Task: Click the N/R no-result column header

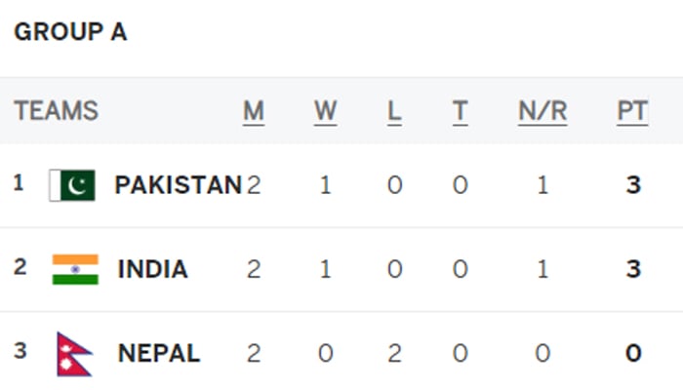Action: (542, 111)
